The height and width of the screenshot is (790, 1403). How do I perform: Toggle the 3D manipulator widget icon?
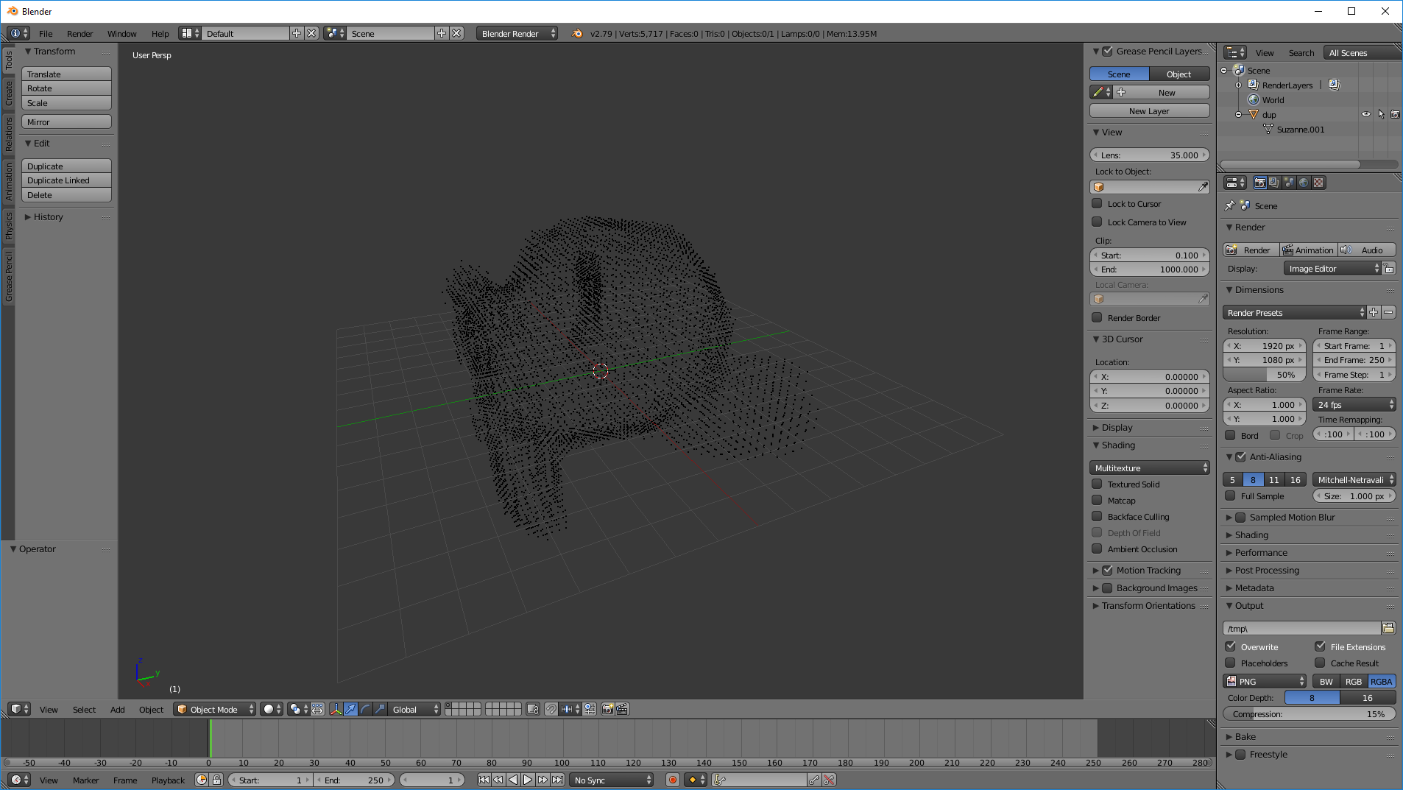(x=336, y=709)
